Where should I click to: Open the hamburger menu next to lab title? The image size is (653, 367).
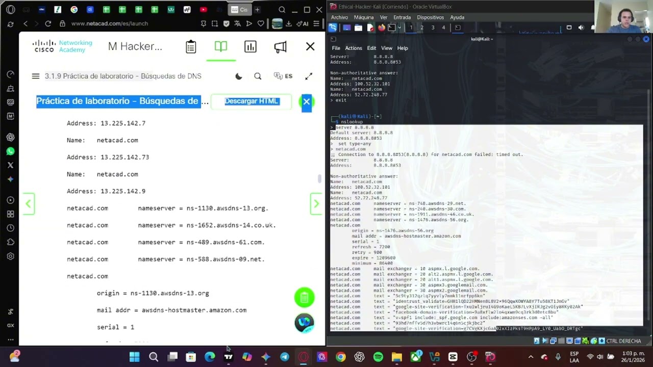coord(35,76)
